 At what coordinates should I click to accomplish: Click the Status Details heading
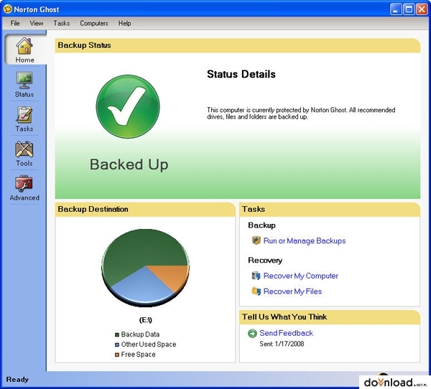click(241, 74)
